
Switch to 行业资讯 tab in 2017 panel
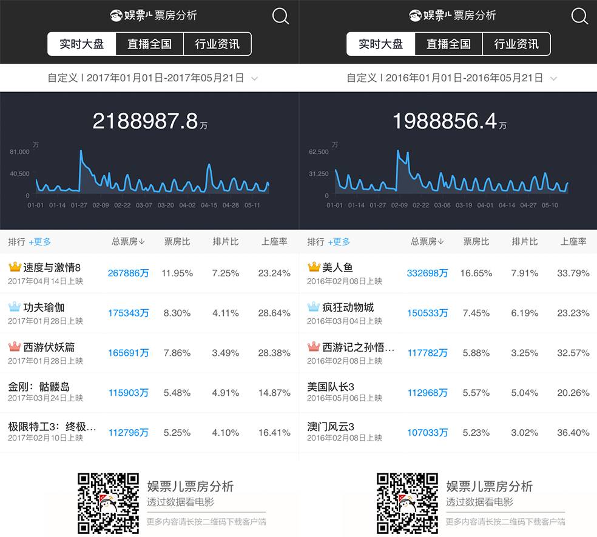tap(217, 44)
